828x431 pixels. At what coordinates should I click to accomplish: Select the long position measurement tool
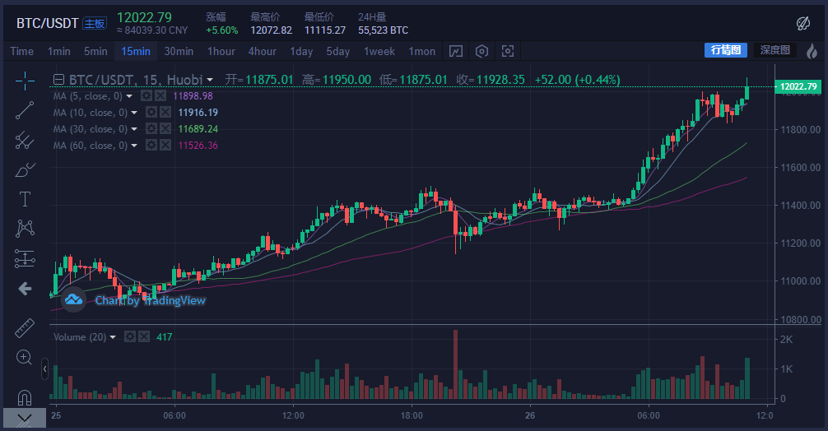pyautogui.click(x=25, y=258)
